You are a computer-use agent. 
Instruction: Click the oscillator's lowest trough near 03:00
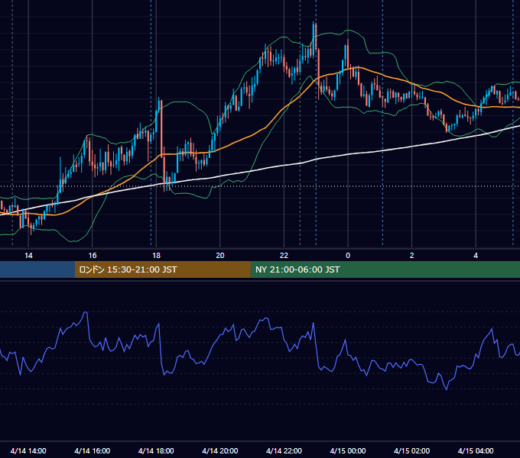447,389
